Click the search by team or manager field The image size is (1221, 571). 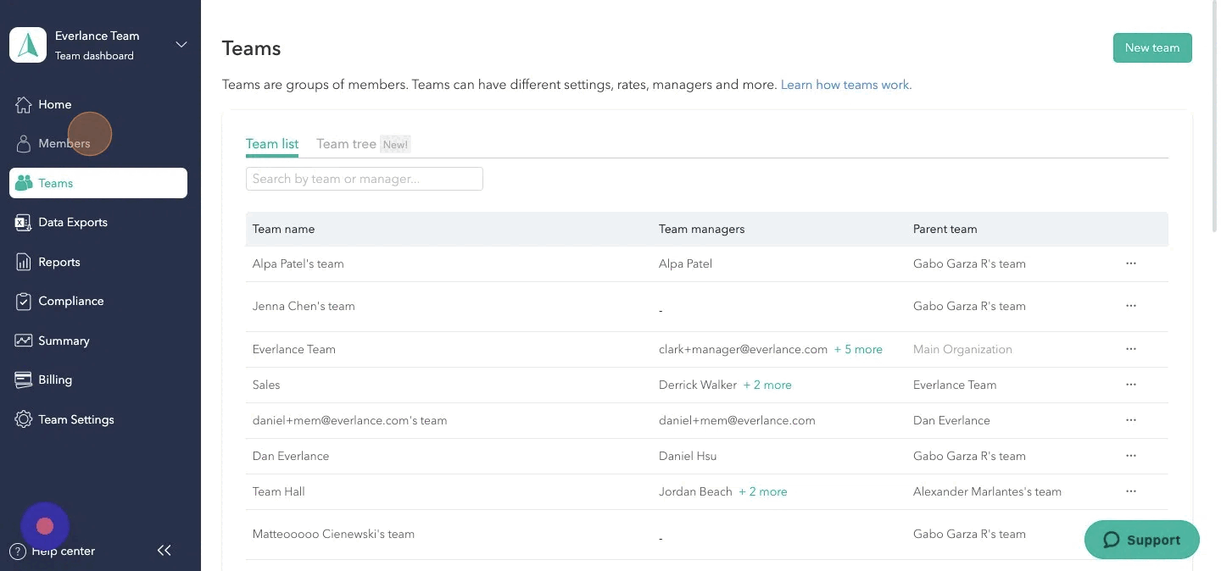click(364, 178)
